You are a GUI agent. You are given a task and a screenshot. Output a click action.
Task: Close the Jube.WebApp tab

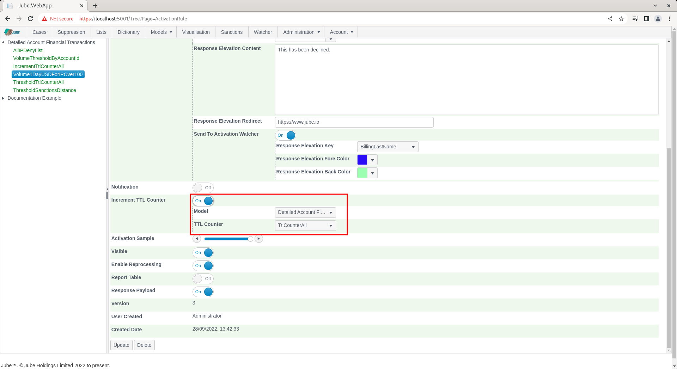point(81,6)
